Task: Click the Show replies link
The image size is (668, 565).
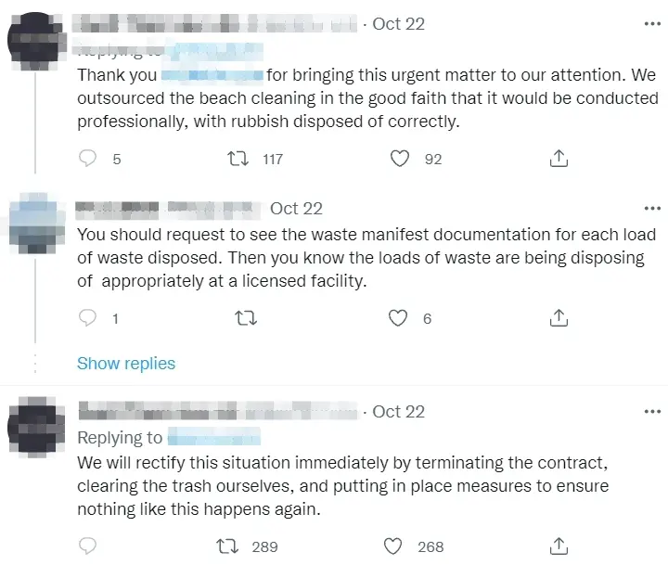Action: pos(126,364)
